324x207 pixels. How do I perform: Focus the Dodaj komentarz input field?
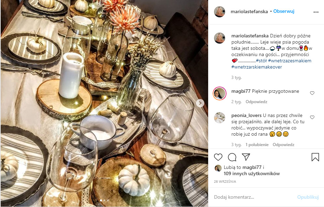tap(254, 197)
